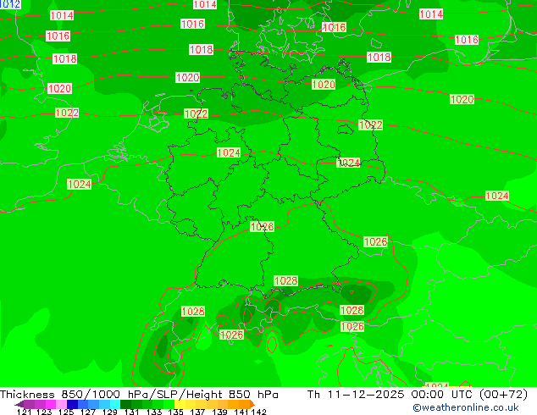Screen dimensions: 537x415
Task: Pick the cyan swatch in the thickness legend
Action: coord(115,404)
